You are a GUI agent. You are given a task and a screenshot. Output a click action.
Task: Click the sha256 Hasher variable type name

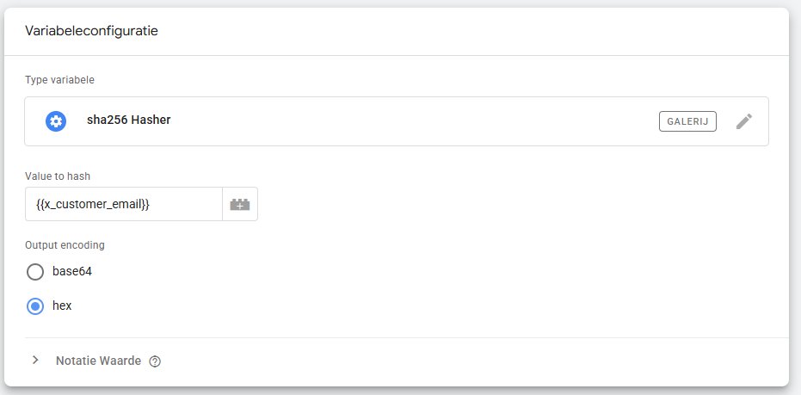(x=128, y=120)
